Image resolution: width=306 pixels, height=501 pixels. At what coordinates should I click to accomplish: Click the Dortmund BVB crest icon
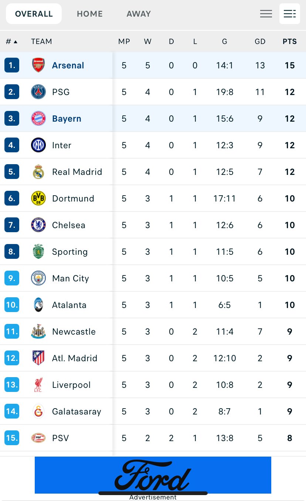[x=38, y=199]
